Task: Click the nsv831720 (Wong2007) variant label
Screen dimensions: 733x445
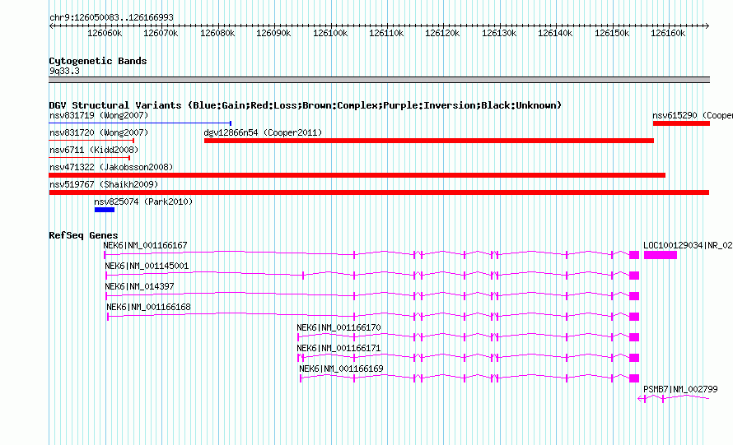Action: [x=99, y=132]
